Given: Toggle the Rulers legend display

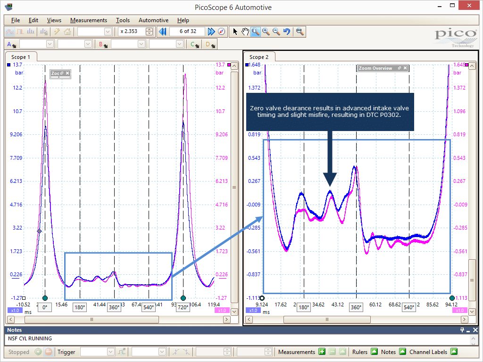Looking at the screenshot, I should point(374,352).
